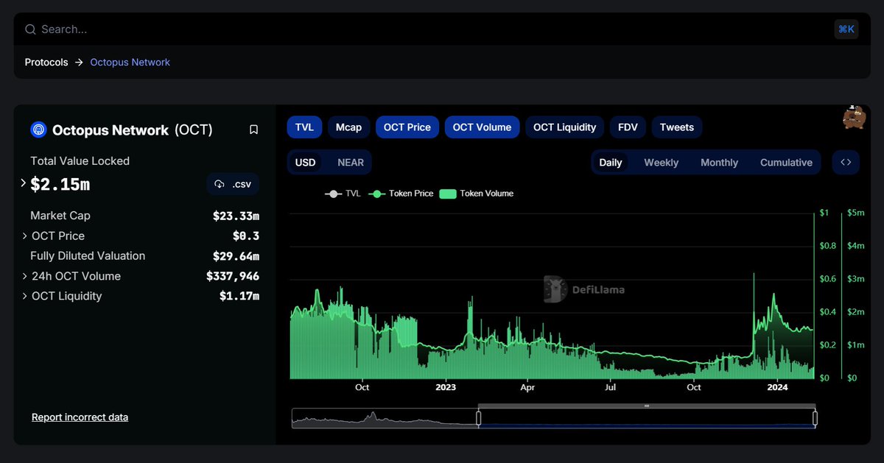Viewport: 884px width, 463px height.
Task: Toggle FDV chart metric
Action: coord(628,127)
